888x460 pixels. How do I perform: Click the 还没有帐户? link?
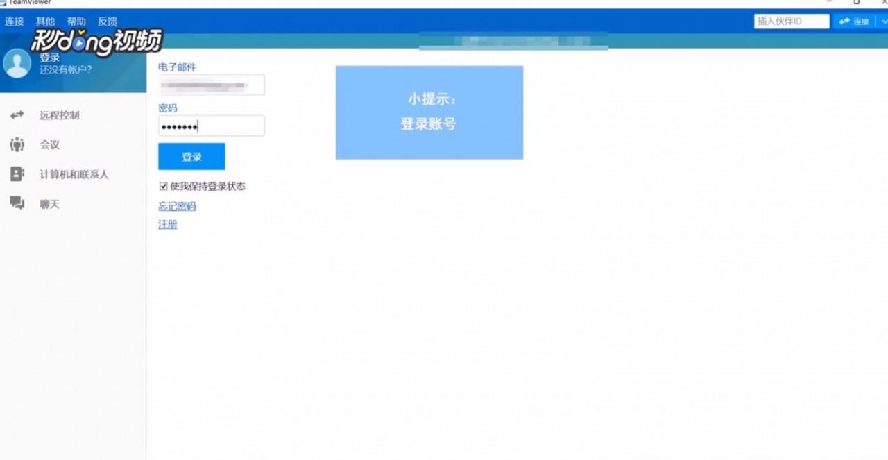pos(65,69)
